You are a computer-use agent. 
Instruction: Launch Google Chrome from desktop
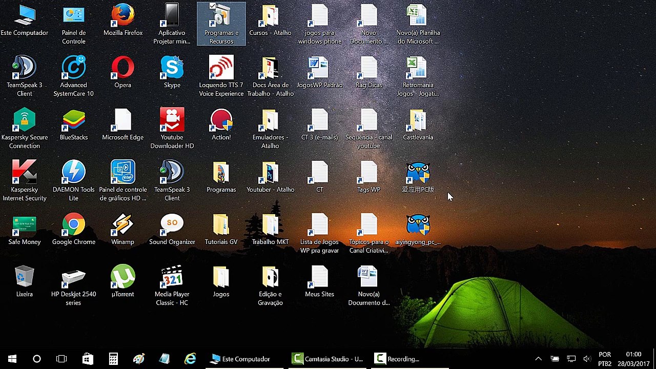73,230
